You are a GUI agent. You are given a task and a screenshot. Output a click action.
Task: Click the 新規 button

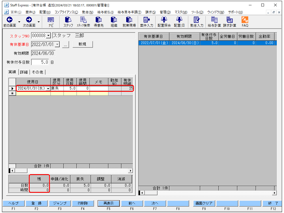[83, 44]
